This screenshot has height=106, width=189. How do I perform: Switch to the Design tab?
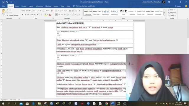coord(24,6)
